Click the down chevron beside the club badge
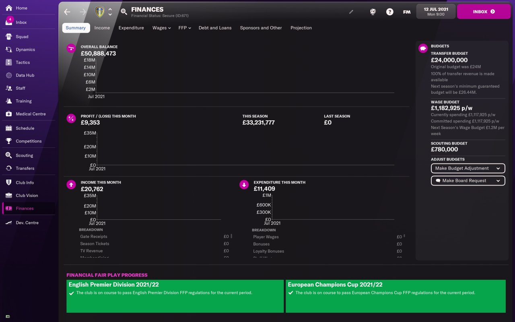Viewport: 515px width, 322px height. pos(110,14)
